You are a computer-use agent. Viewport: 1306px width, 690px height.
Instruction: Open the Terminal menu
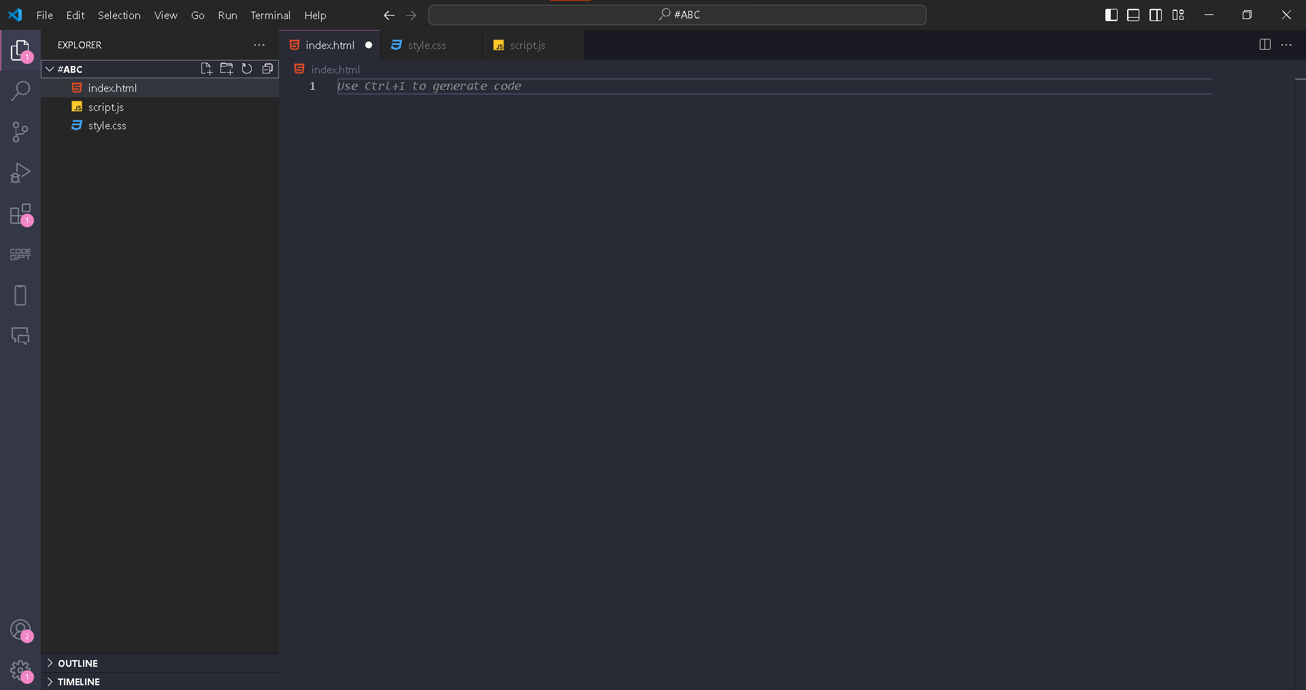click(270, 15)
